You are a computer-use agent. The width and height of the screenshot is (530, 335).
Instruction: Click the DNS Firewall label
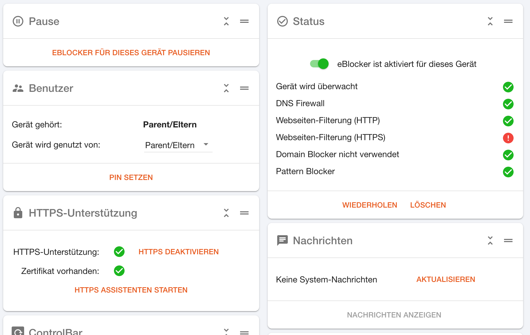tap(300, 103)
